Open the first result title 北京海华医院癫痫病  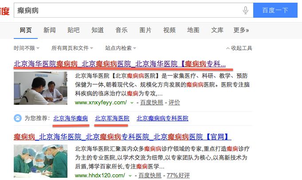pos(120,64)
